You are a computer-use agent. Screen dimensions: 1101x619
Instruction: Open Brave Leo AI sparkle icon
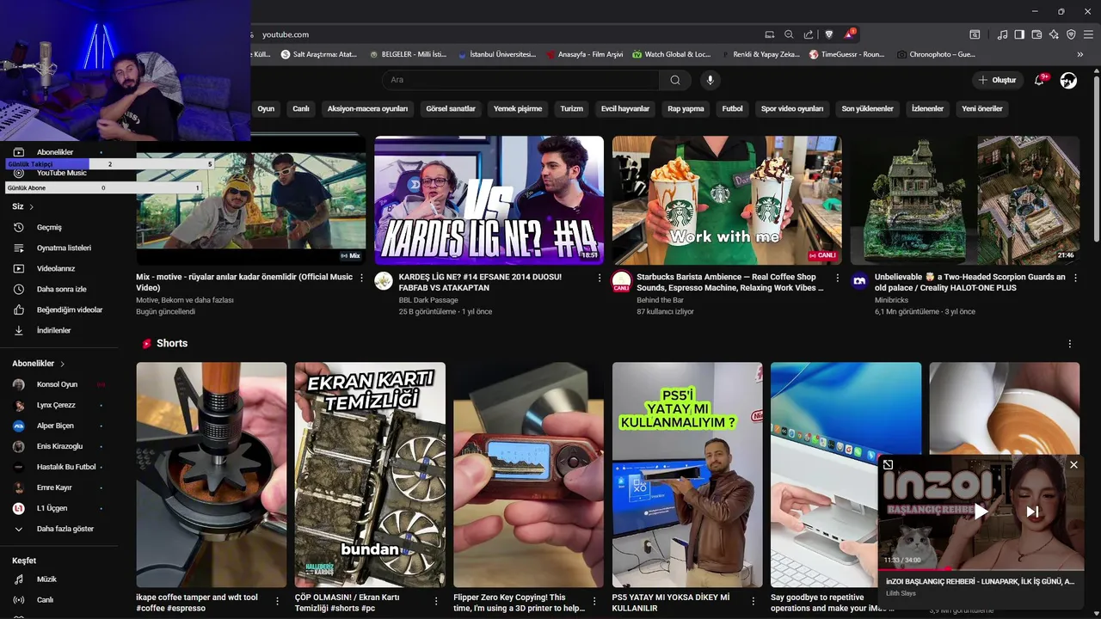pos(1054,34)
